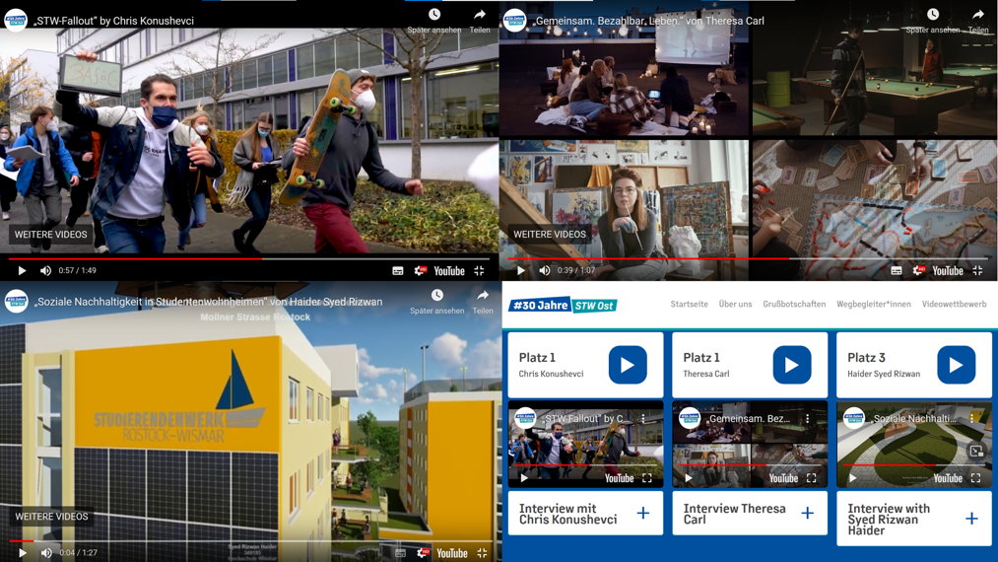This screenshot has height=562, width=998.
Task: Exit fullscreen in STW-Fallout video
Action: (x=479, y=271)
